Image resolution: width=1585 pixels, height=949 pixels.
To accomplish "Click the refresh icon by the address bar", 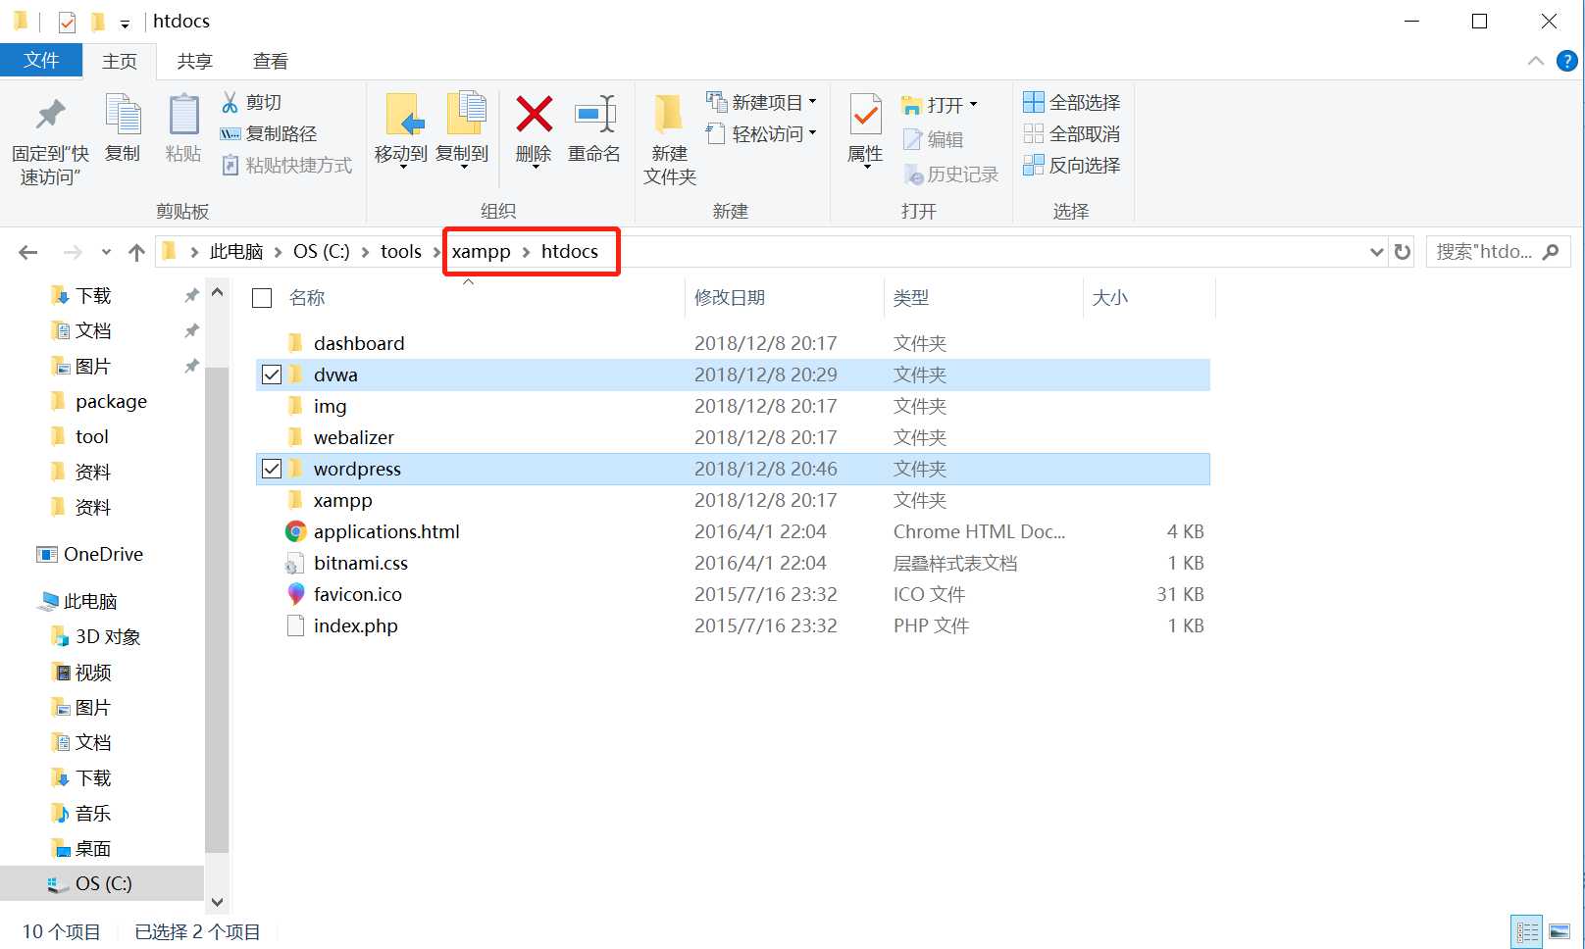I will click(x=1403, y=252).
